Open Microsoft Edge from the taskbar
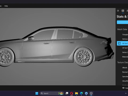 [x=81, y=93]
